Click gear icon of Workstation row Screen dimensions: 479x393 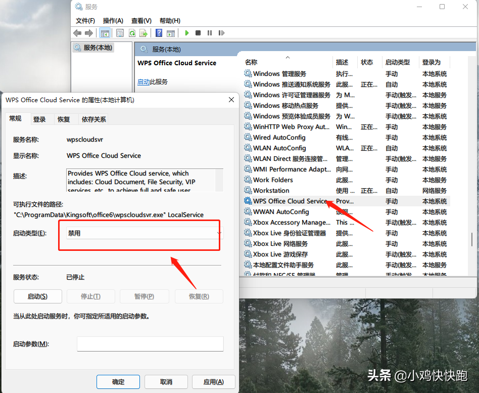point(248,190)
